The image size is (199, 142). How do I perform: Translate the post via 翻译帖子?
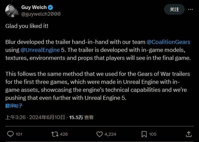pos(14,106)
